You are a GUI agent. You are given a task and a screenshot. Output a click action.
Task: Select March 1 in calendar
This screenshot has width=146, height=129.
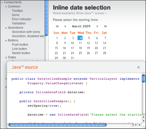tap(57, 38)
